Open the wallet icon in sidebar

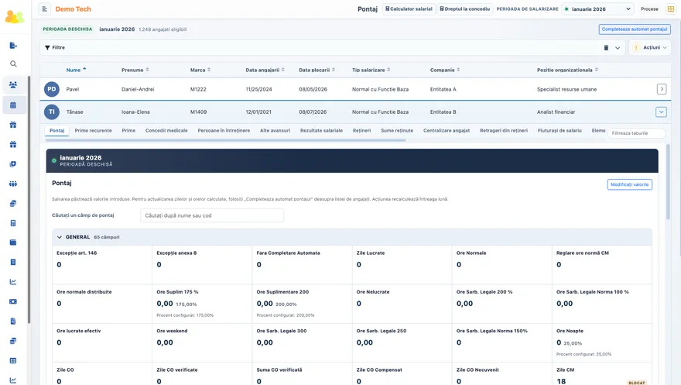pos(13,242)
